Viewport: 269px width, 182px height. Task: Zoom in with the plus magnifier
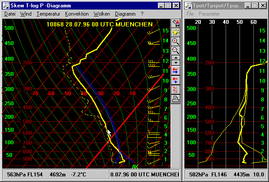(176, 41)
